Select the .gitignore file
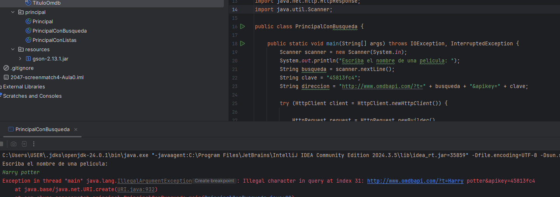The height and width of the screenshot is (197, 560). (22, 68)
